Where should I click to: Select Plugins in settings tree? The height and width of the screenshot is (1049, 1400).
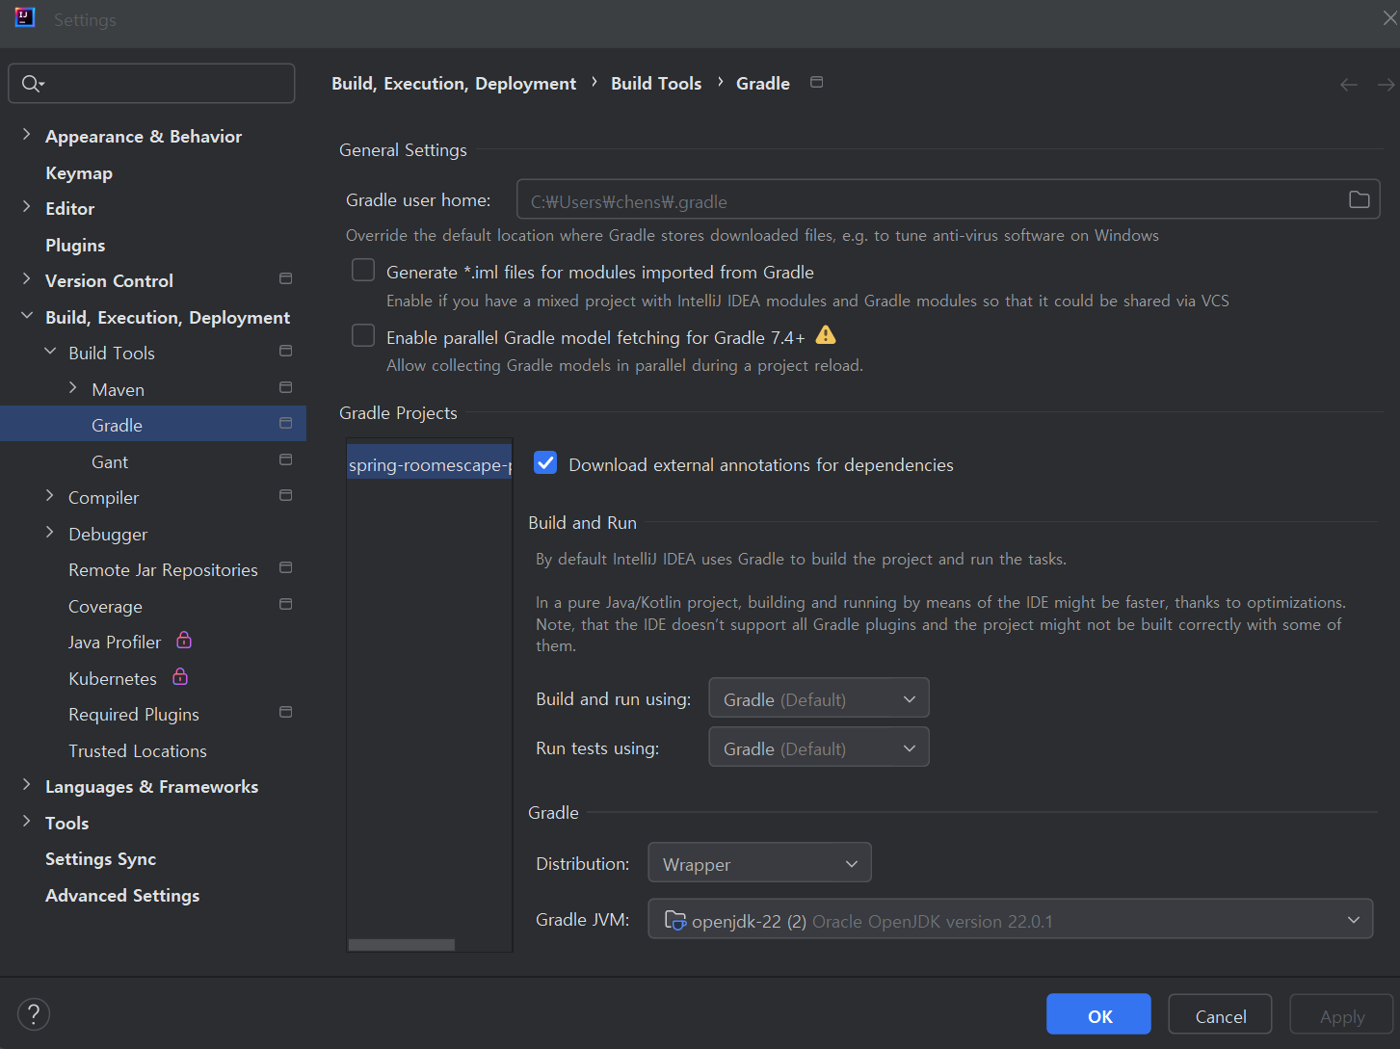tap(75, 246)
